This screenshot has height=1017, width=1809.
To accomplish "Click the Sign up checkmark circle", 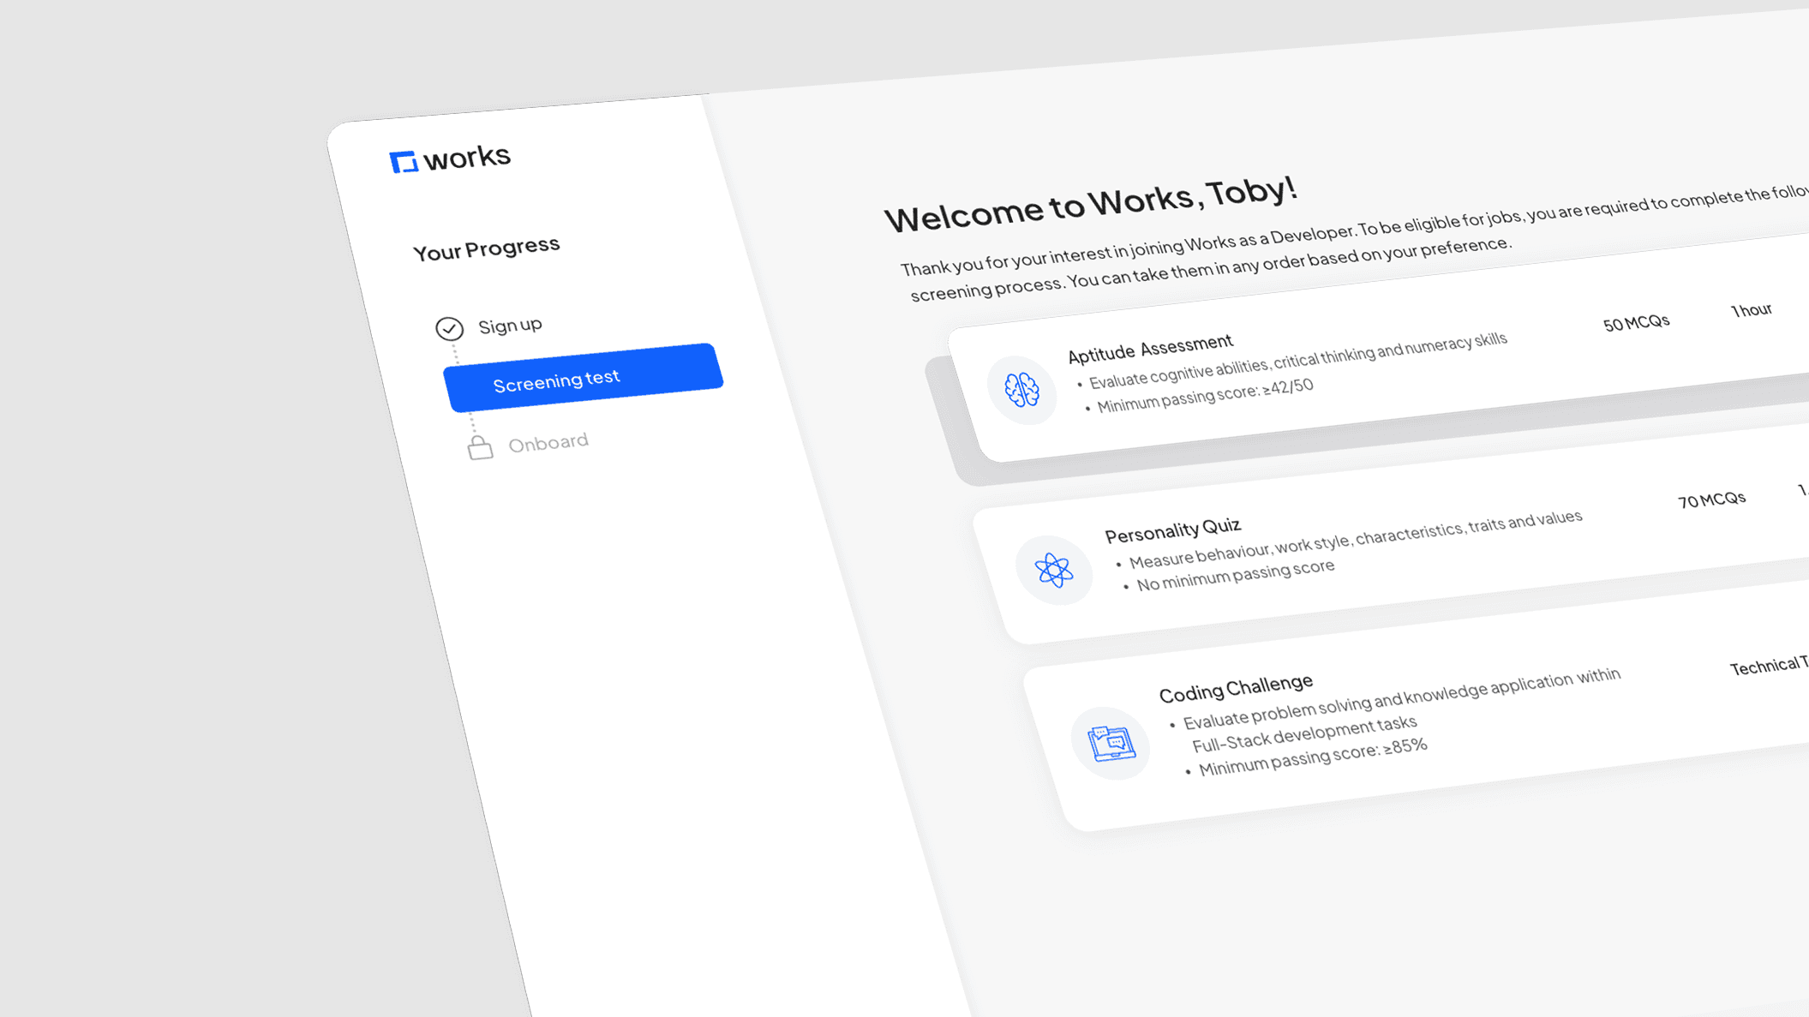I will [449, 328].
